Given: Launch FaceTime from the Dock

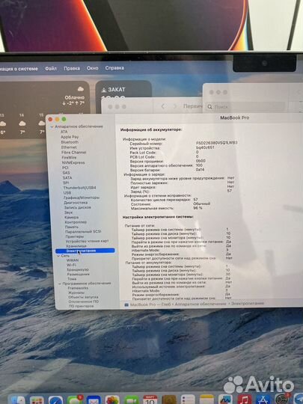Looking at the screenshot, I should tap(132, 400).
